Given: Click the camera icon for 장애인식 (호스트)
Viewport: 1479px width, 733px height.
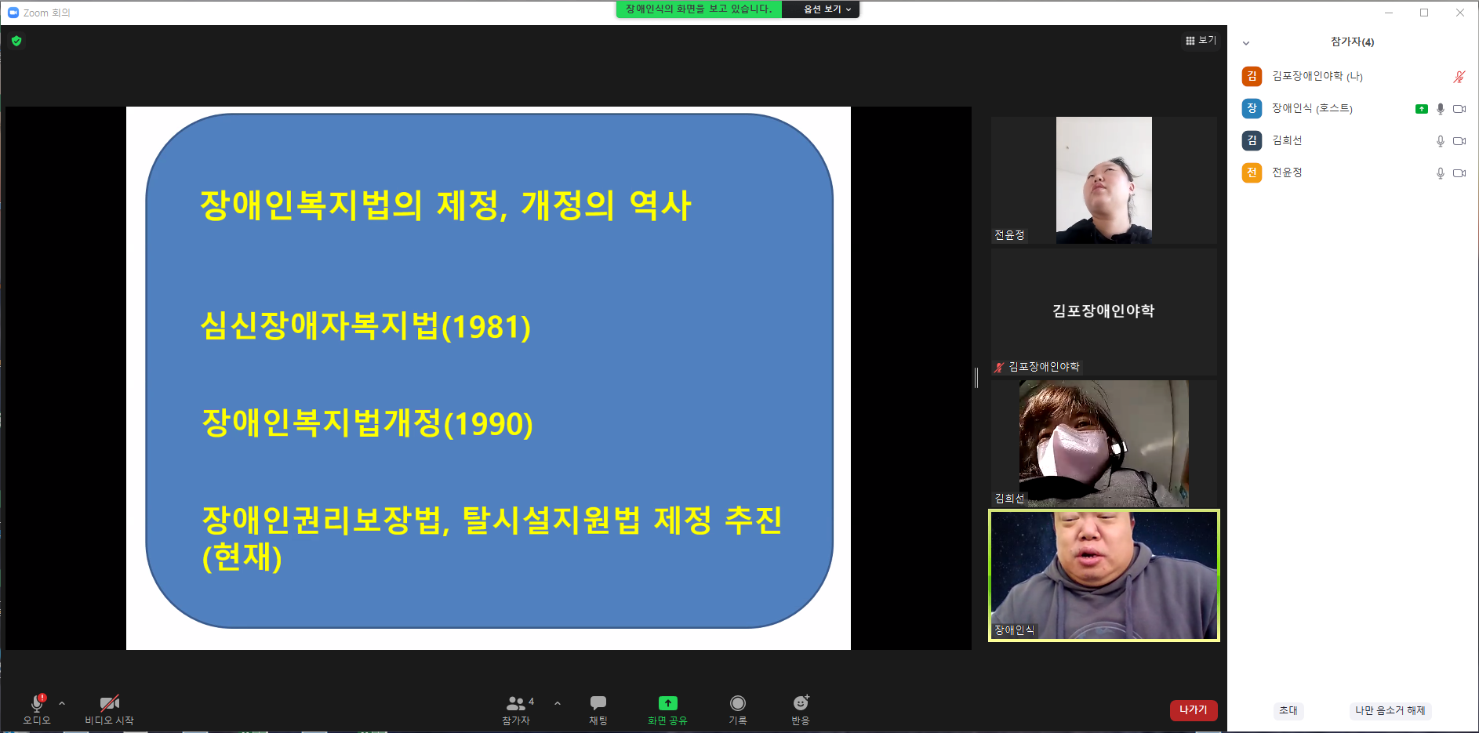Looking at the screenshot, I should pyautogui.click(x=1459, y=109).
